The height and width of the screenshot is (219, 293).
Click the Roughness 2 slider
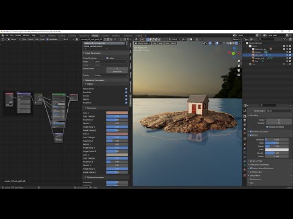(117, 141)
